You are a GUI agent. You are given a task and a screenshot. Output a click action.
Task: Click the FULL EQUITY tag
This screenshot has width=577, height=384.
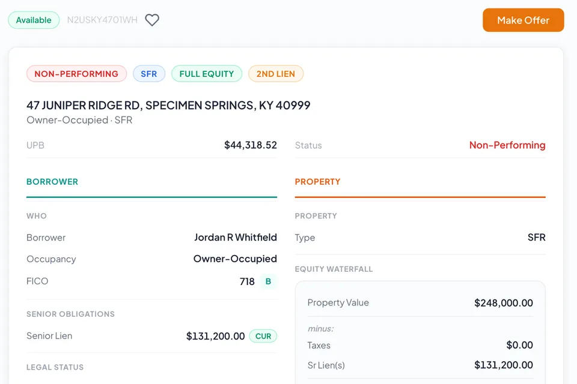(207, 74)
